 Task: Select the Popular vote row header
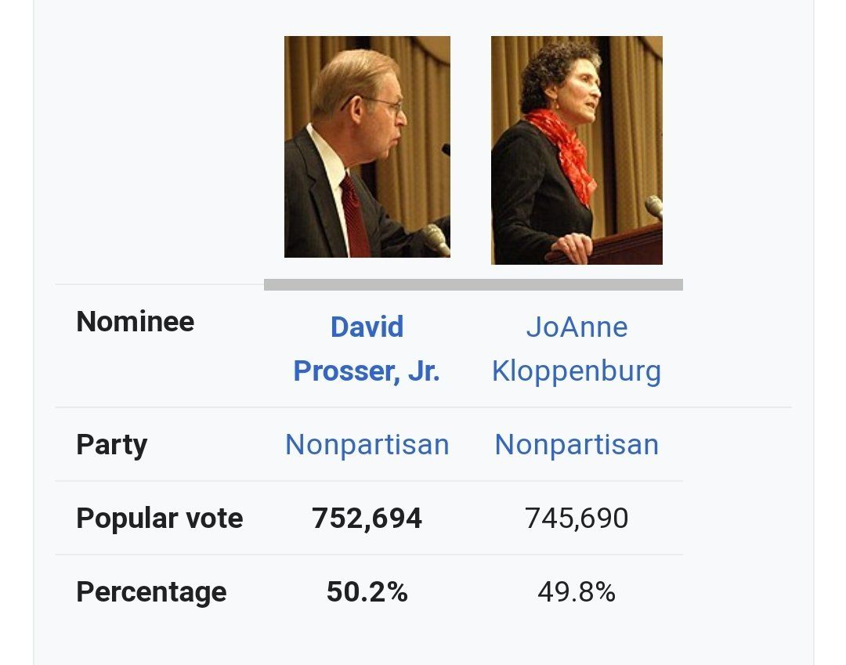pyautogui.click(x=160, y=518)
